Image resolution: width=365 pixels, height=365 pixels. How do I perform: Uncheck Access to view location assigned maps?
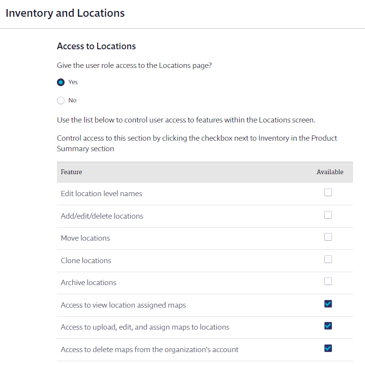click(328, 304)
